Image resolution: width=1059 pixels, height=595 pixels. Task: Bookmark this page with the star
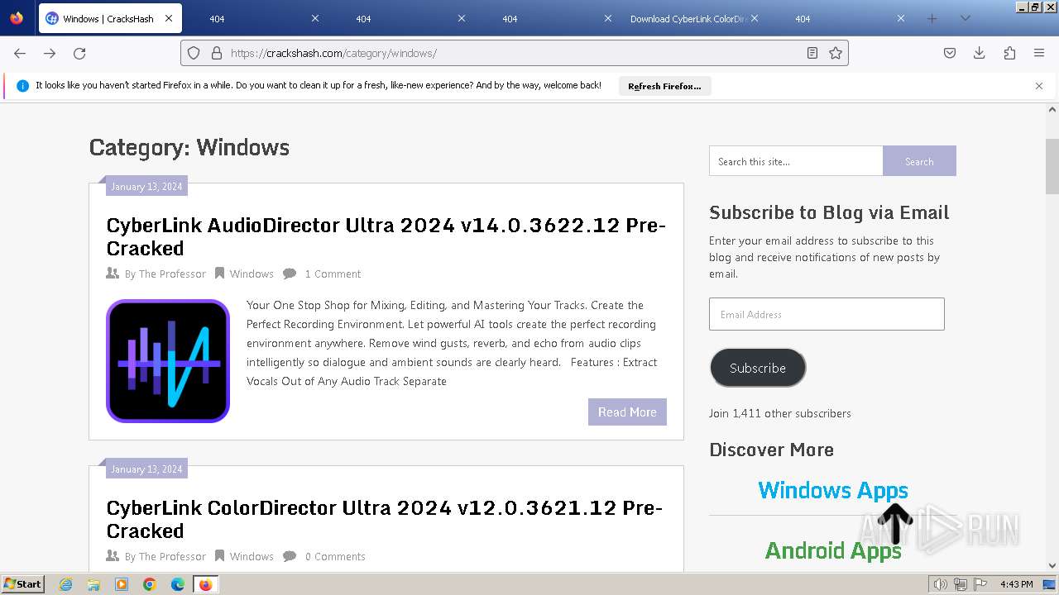point(836,53)
